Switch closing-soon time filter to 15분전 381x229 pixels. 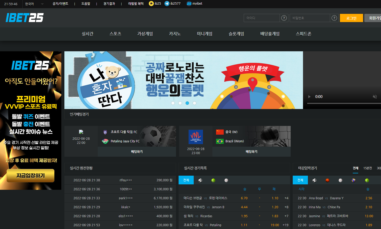pyautogui.click(x=367, y=168)
